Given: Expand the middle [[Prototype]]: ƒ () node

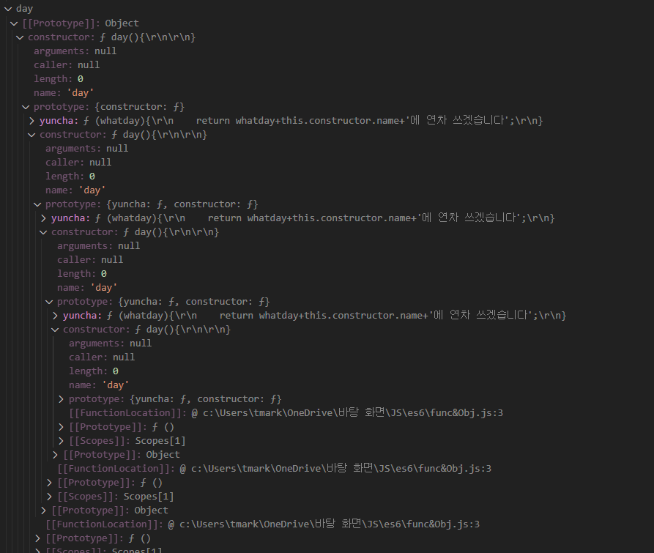Looking at the screenshot, I should [49, 483].
